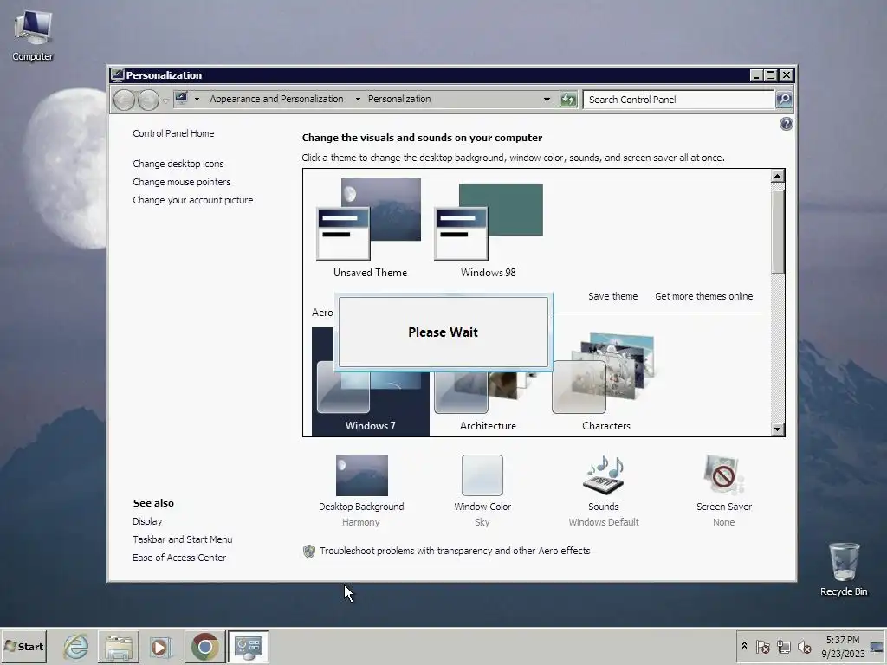Viewport: 887px width, 665px height.
Task: Open Sounds settings icon
Action: tap(604, 475)
